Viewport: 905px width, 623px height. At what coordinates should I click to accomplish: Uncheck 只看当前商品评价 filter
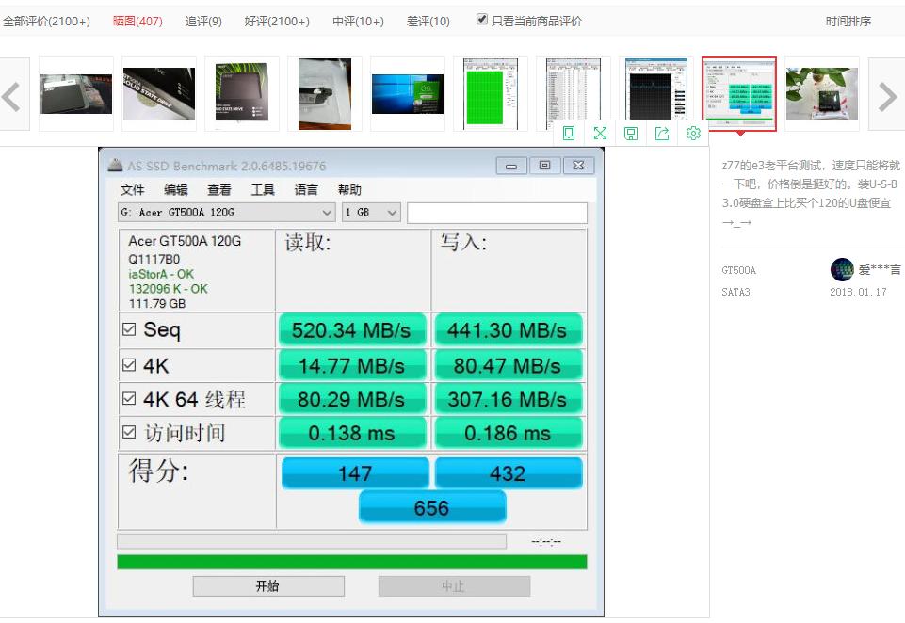tap(482, 20)
